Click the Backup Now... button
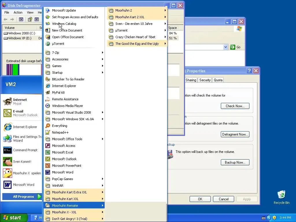Viewport: 296px width, 222px height. [235, 162]
